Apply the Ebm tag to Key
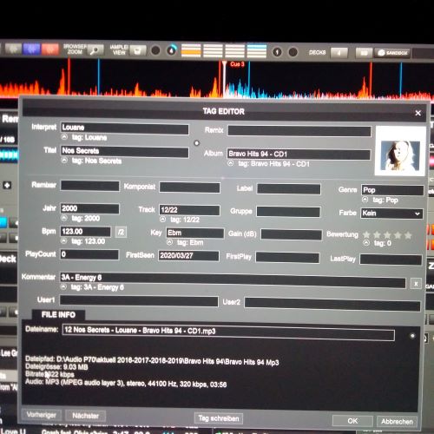The width and height of the screenshot is (434, 434). point(170,242)
